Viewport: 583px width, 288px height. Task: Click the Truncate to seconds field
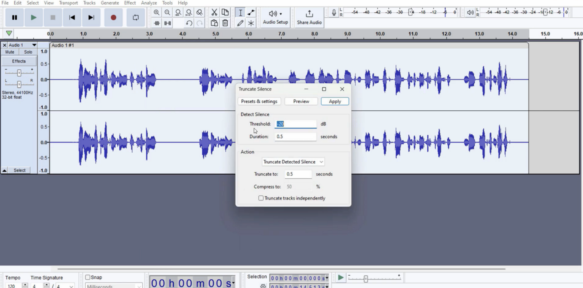pyautogui.click(x=298, y=174)
